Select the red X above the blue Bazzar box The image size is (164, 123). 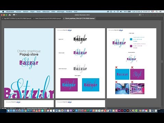coord(116,67)
